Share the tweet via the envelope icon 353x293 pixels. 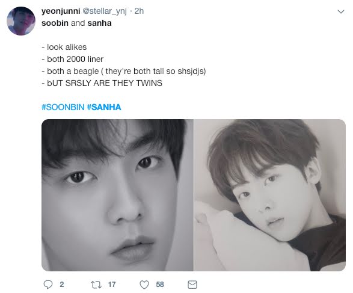(192, 285)
